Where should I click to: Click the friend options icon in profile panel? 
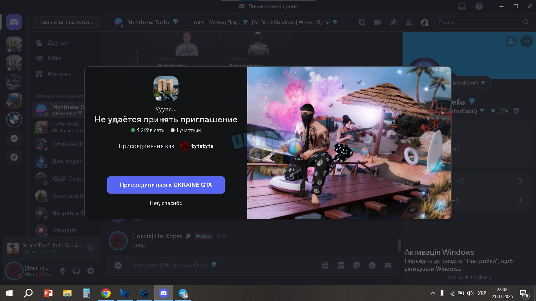tap(510, 41)
